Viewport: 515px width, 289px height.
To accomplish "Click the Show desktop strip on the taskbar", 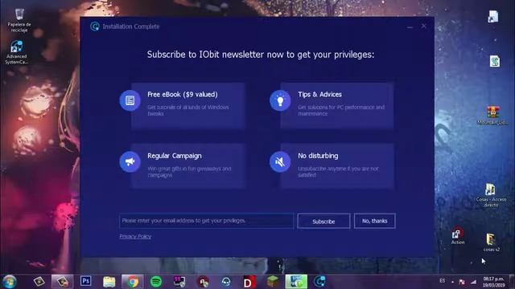I will pos(513,282).
